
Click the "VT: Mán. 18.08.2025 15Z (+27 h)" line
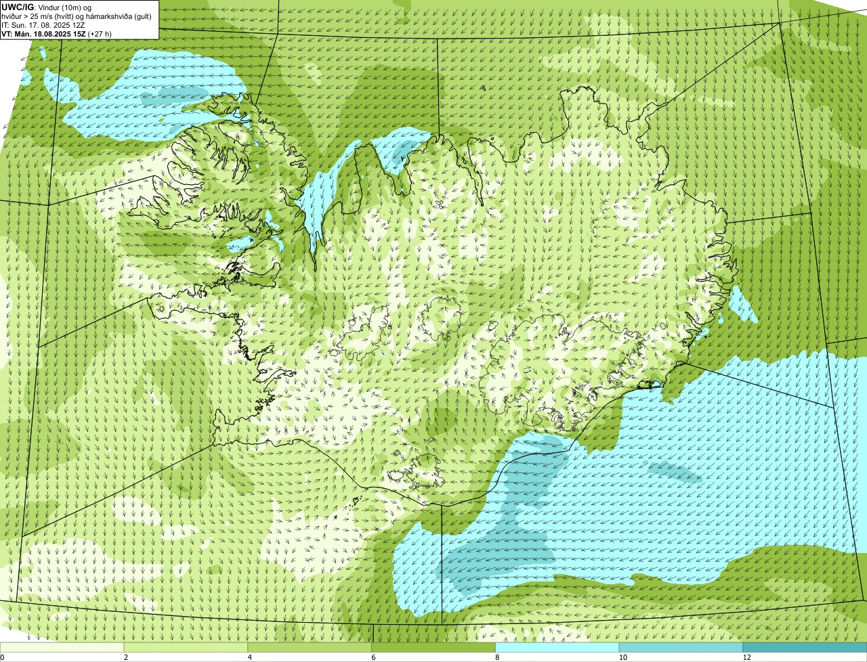click(56, 34)
